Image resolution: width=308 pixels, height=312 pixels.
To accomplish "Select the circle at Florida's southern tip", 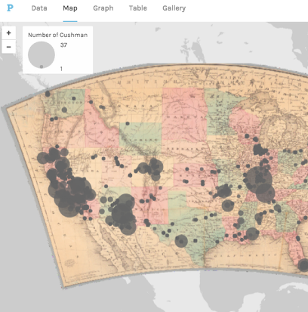I will [x=303, y=265].
